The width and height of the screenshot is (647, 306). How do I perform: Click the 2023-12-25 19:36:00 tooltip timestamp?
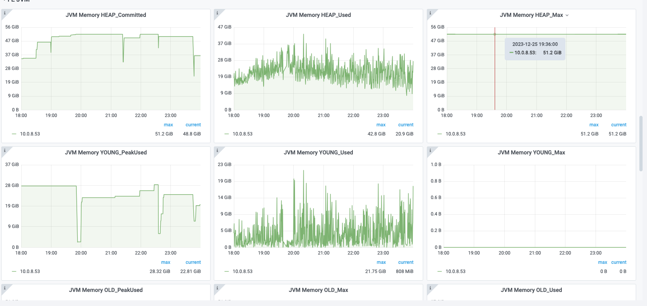[x=535, y=44]
